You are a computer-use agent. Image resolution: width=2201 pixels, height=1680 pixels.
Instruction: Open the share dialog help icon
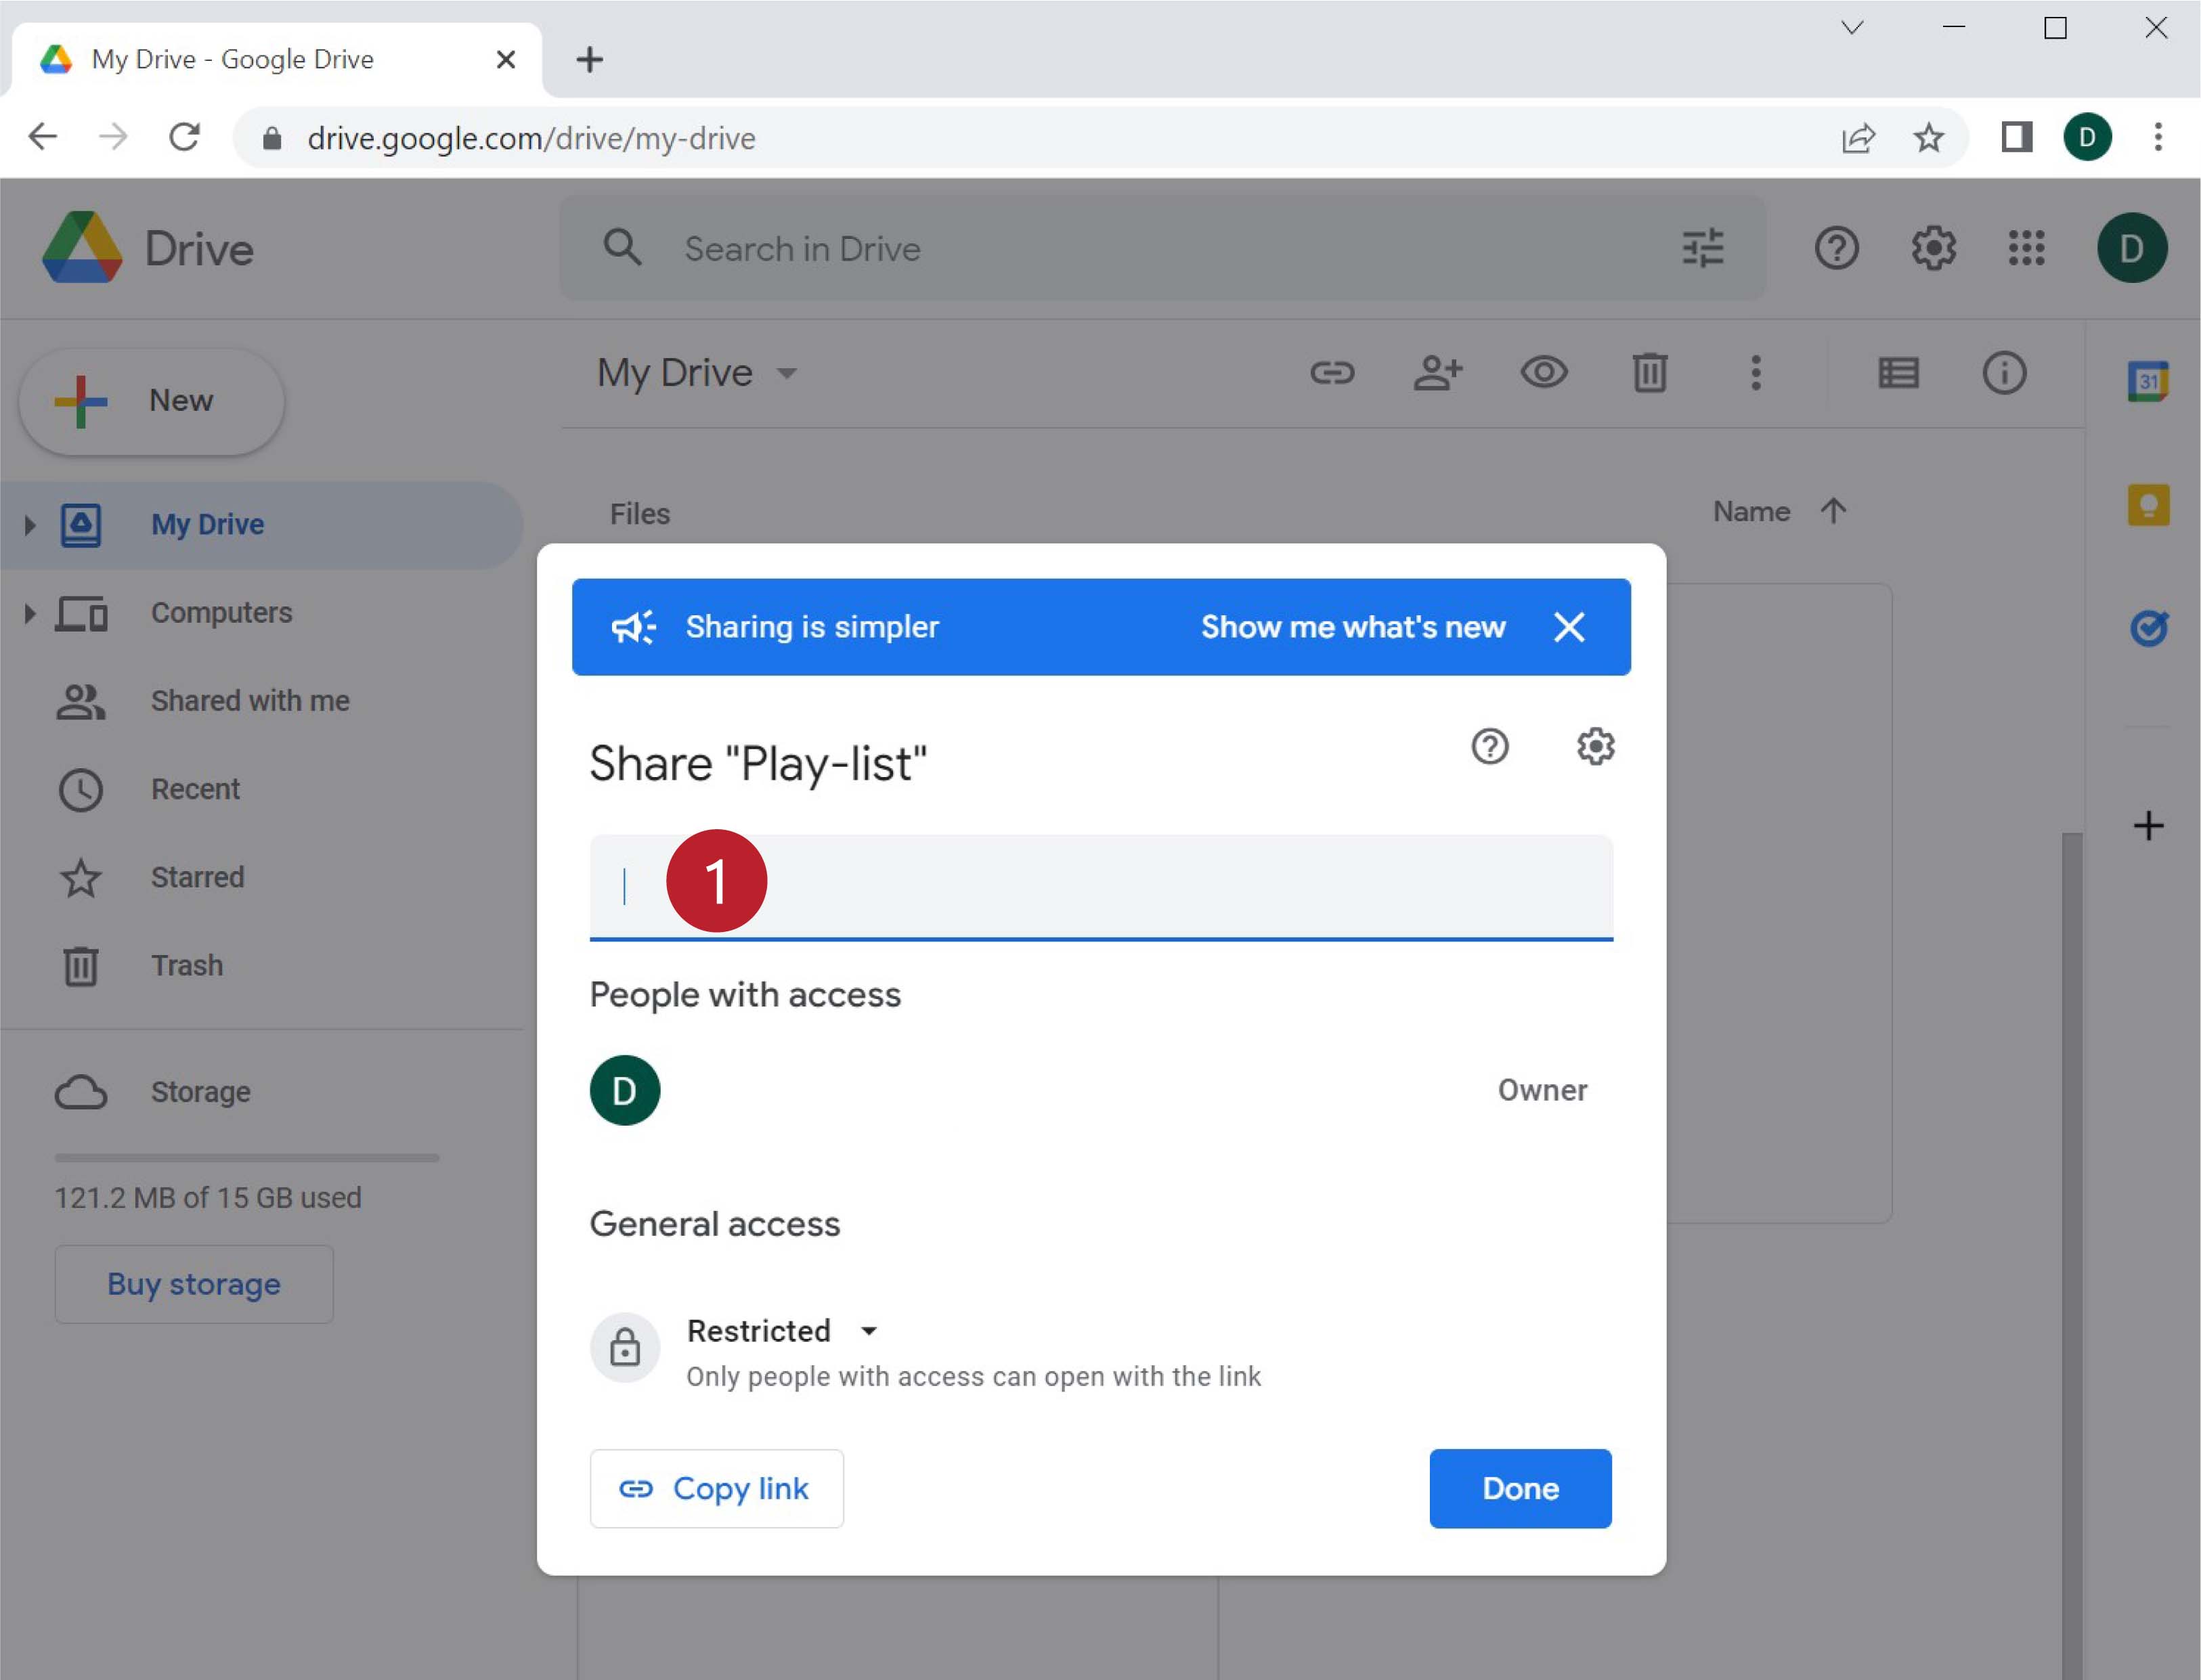pos(1489,746)
